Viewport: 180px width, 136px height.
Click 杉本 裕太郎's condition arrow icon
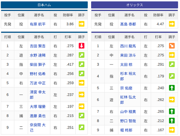point(172,76)
